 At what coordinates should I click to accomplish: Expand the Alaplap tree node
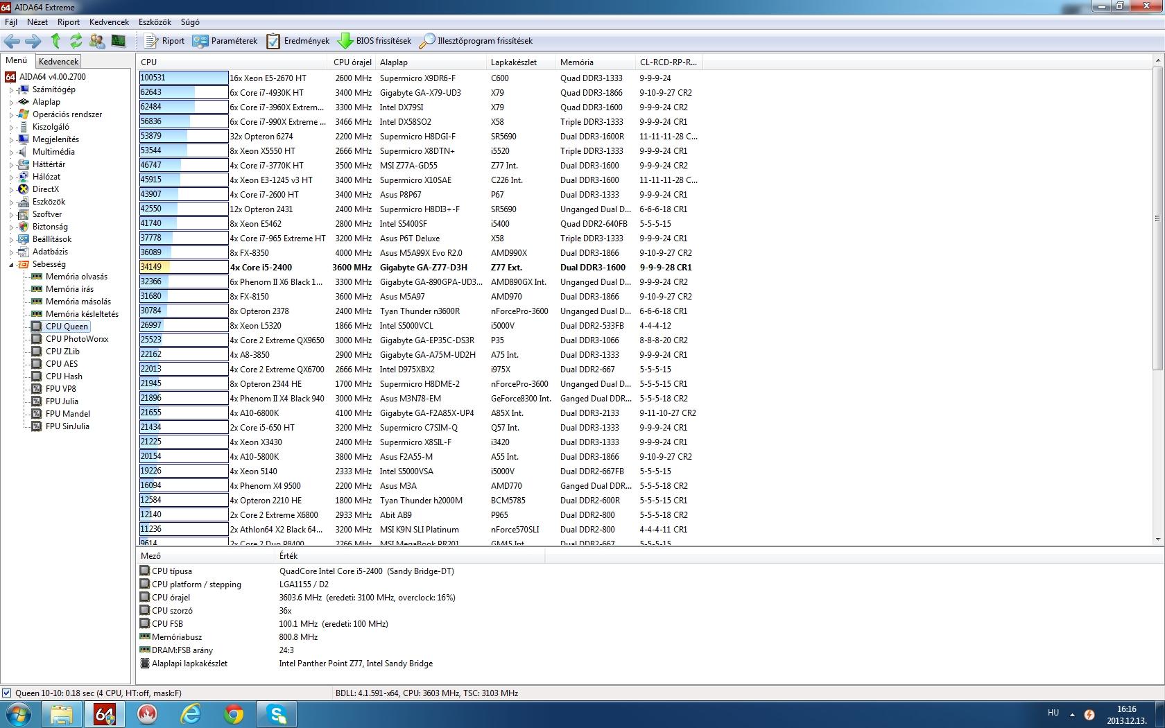pyautogui.click(x=11, y=102)
